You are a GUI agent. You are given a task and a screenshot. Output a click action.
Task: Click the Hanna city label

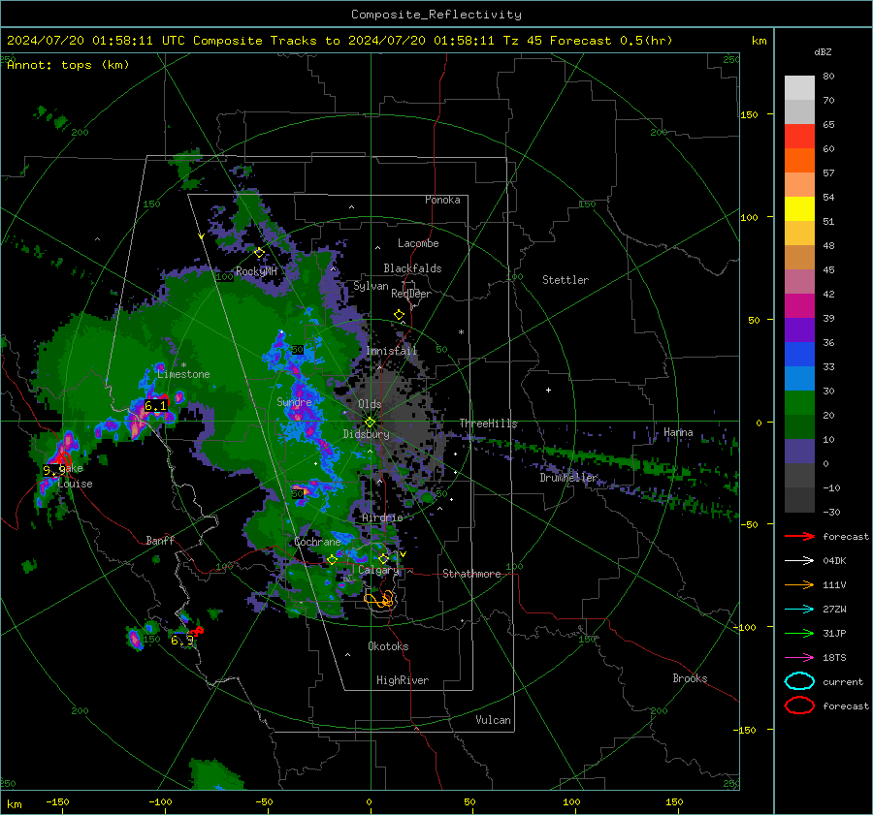(x=678, y=432)
